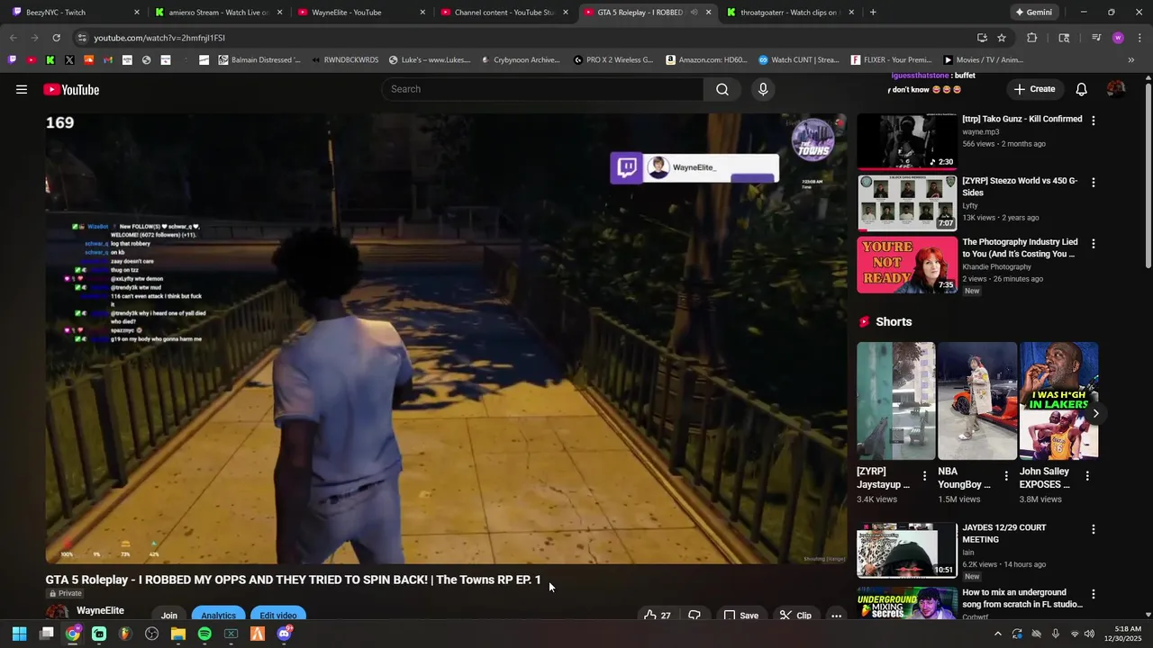
Task: Open options for Tako Gunz video
Action: pyautogui.click(x=1094, y=121)
